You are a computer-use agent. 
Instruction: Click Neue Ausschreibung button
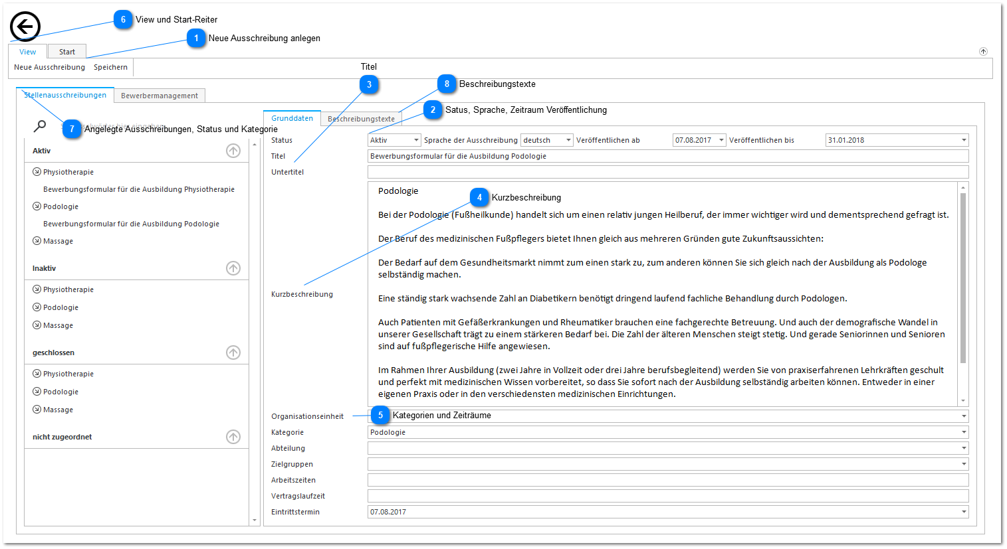point(50,67)
